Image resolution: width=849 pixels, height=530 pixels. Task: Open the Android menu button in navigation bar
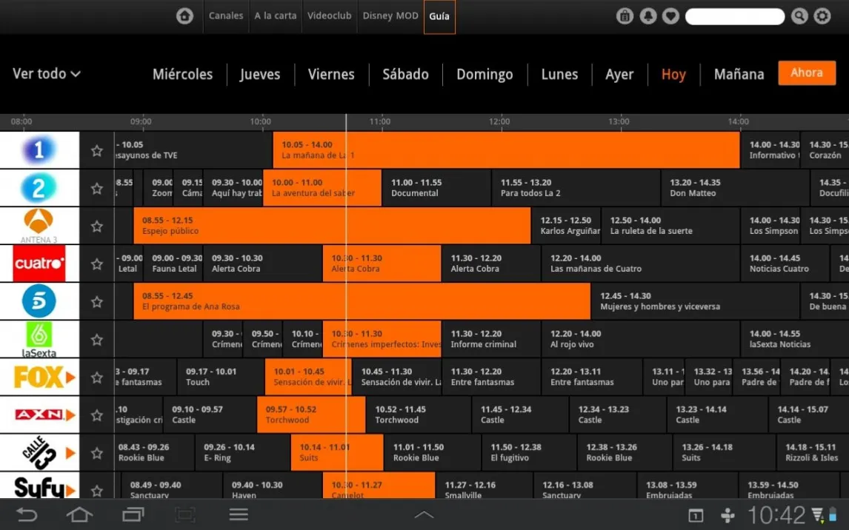[x=239, y=514]
